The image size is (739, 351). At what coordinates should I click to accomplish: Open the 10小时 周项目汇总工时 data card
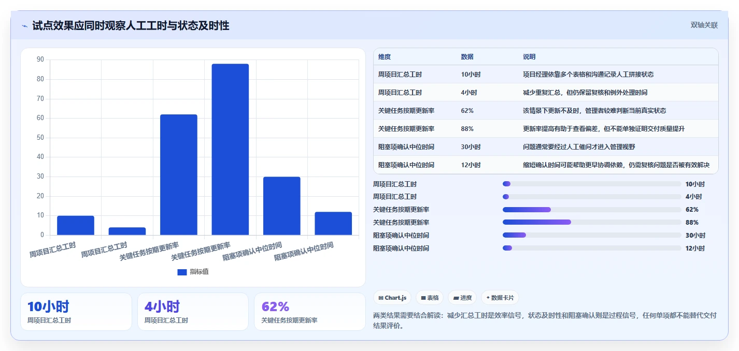76,312
